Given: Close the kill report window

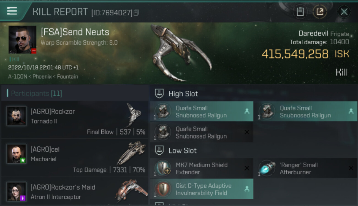Looking at the screenshot, I should pos(344,12).
